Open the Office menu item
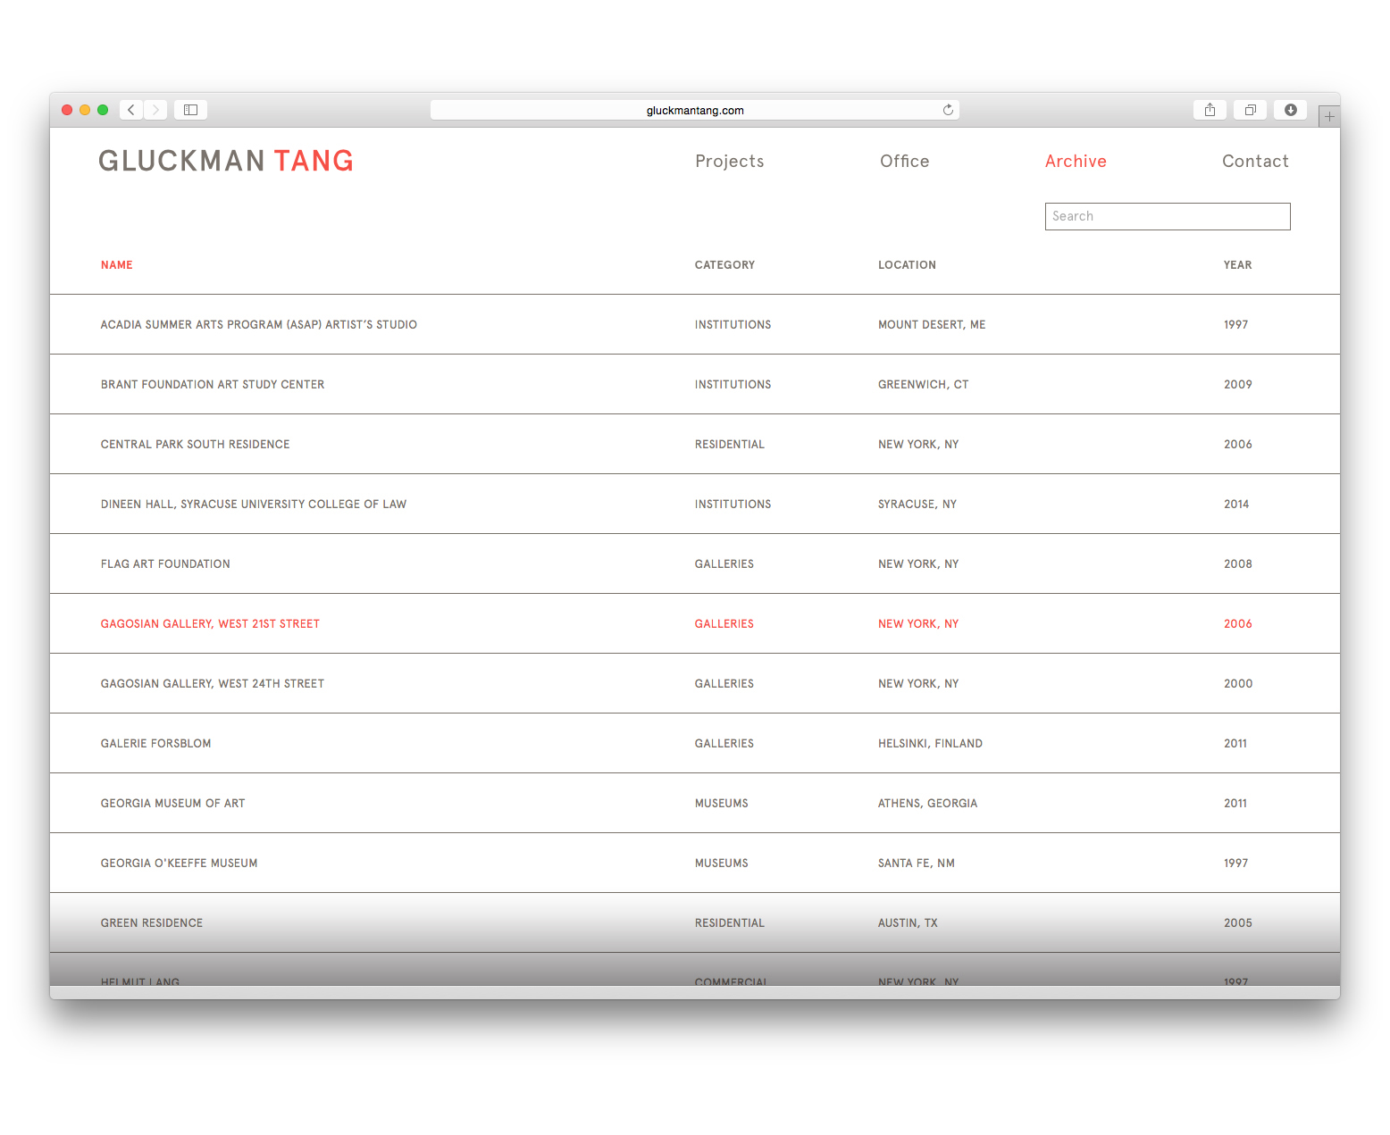The image size is (1390, 1135). click(905, 162)
